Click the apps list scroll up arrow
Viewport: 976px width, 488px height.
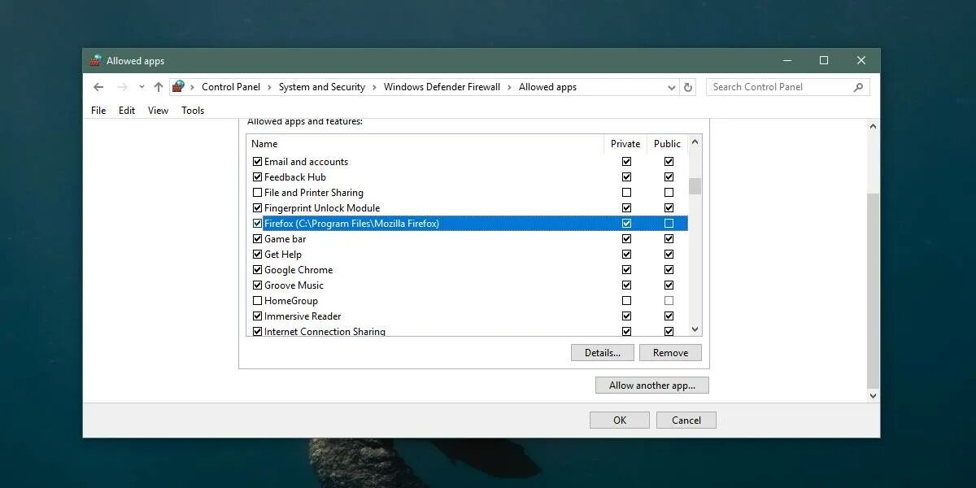tap(695, 143)
